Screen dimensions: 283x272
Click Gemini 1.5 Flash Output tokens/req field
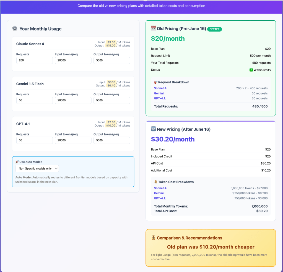click(x=111, y=100)
